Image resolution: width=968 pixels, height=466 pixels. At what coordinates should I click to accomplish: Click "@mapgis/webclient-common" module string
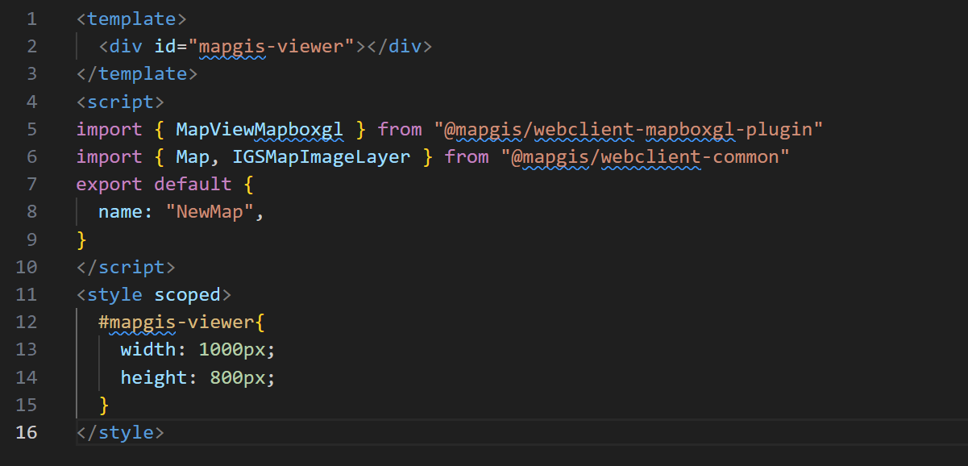click(x=645, y=156)
